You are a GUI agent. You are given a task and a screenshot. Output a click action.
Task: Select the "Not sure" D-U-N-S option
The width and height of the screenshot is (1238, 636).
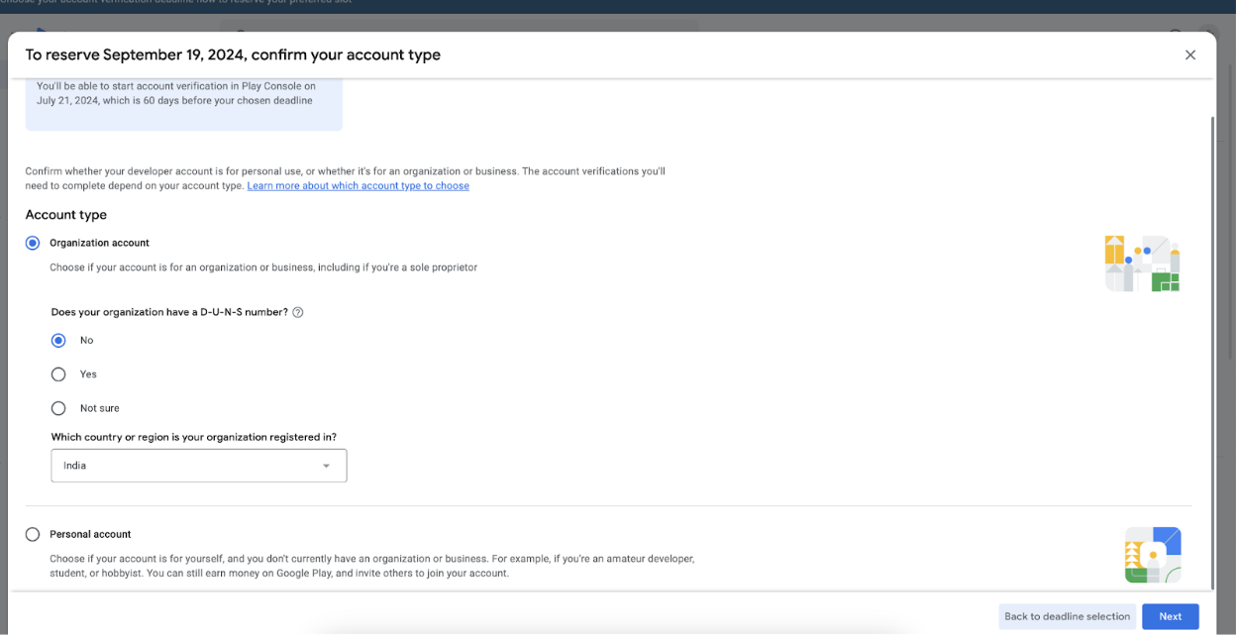(58, 408)
